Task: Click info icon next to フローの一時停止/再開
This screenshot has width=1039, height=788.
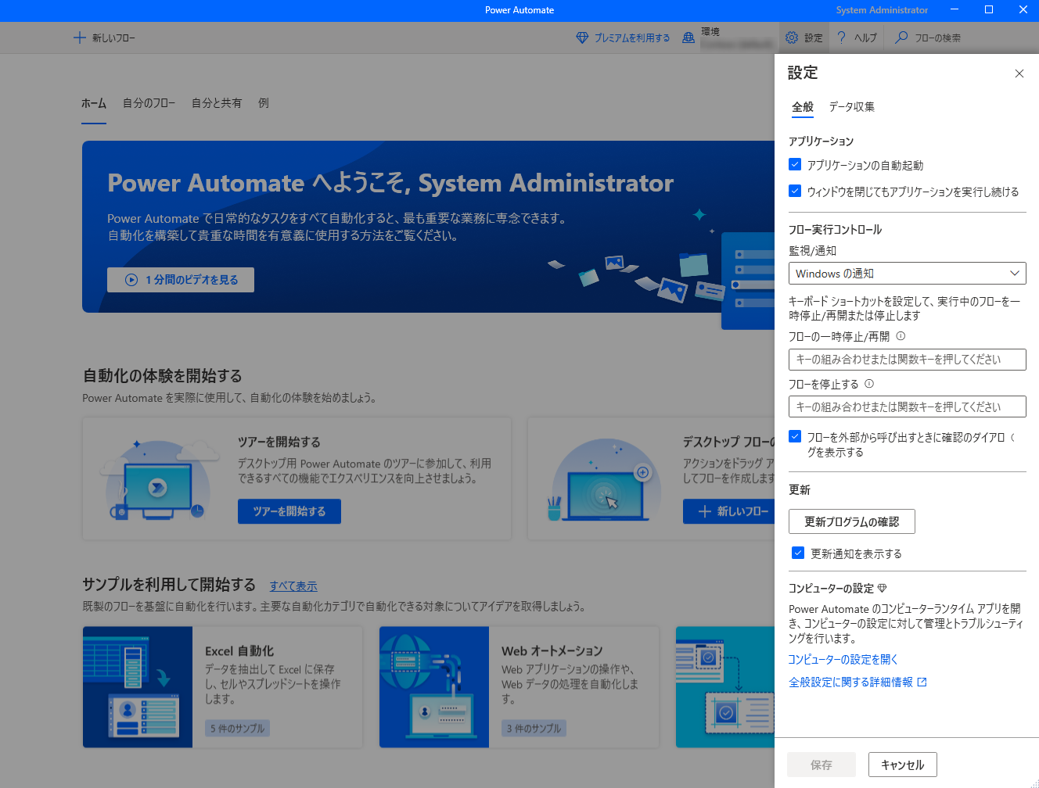Action: point(901,336)
